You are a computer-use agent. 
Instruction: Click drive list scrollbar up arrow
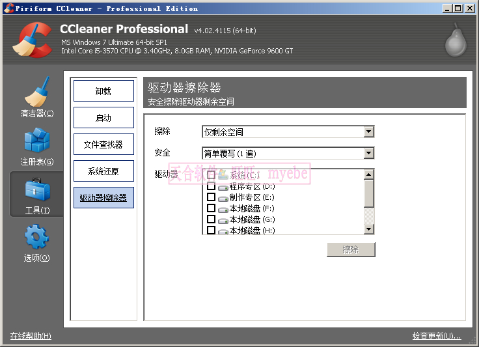point(369,174)
